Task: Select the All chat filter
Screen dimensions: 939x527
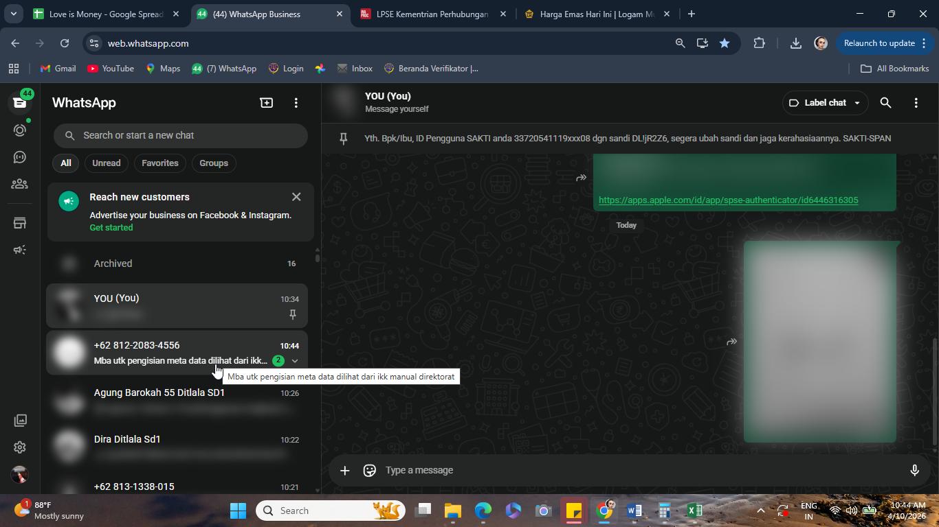Action: pos(65,163)
